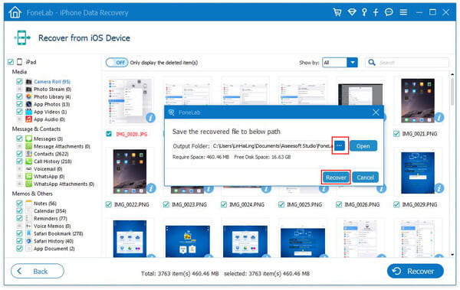
Task: Select Voicemail (0) category
Action: tap(48, 169)
